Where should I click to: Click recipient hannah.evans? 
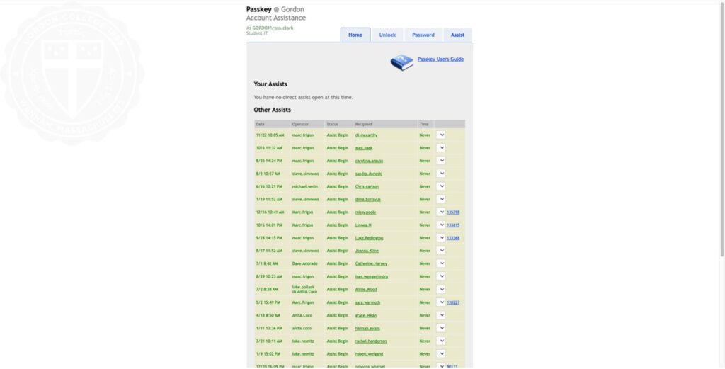(367, 329)
